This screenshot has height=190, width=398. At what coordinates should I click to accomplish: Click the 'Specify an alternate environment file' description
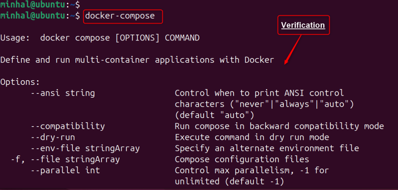click(267, 148)
